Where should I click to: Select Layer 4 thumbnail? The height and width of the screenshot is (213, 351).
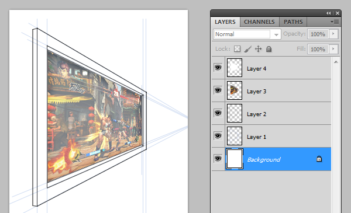pos(235,68)
